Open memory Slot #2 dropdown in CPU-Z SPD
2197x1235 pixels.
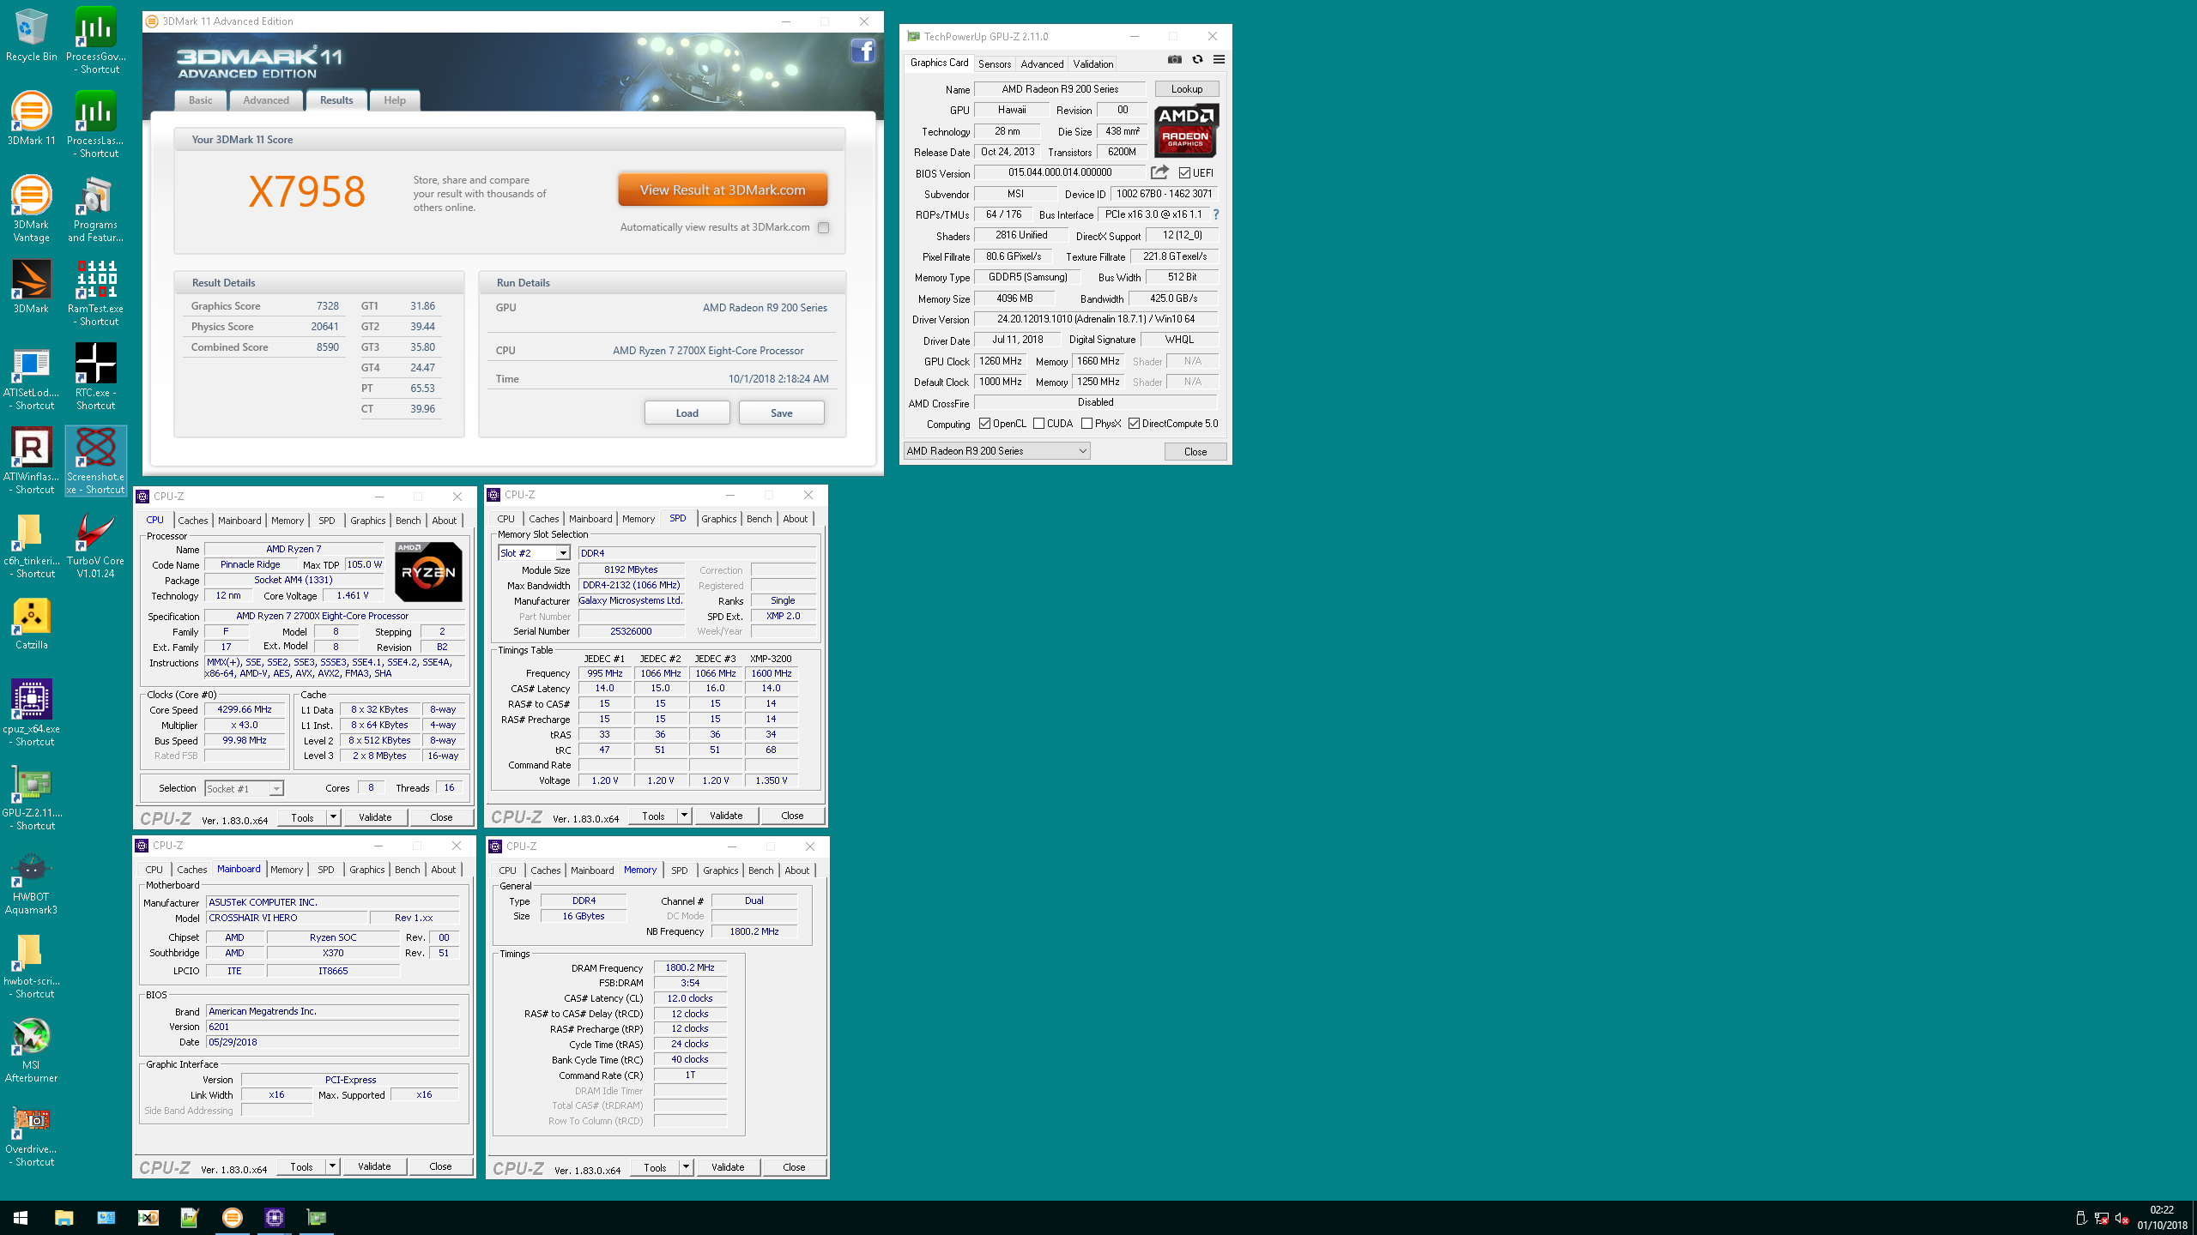pos(534,553)
